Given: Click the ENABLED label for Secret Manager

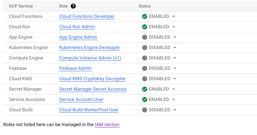Looking at the screenshot, I should 159,89.
